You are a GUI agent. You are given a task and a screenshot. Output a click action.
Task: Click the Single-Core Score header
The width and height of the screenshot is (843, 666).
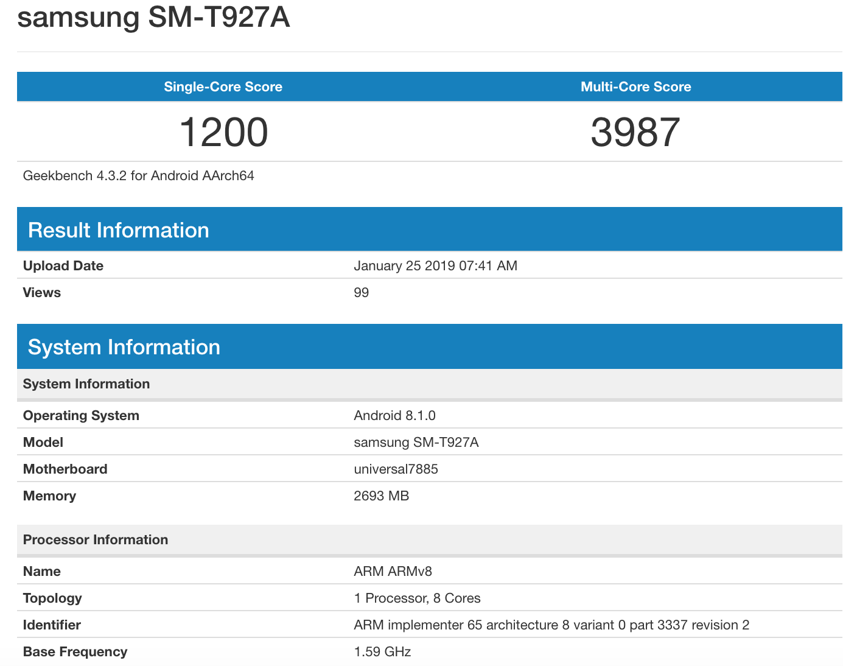[x=223, y=86]
